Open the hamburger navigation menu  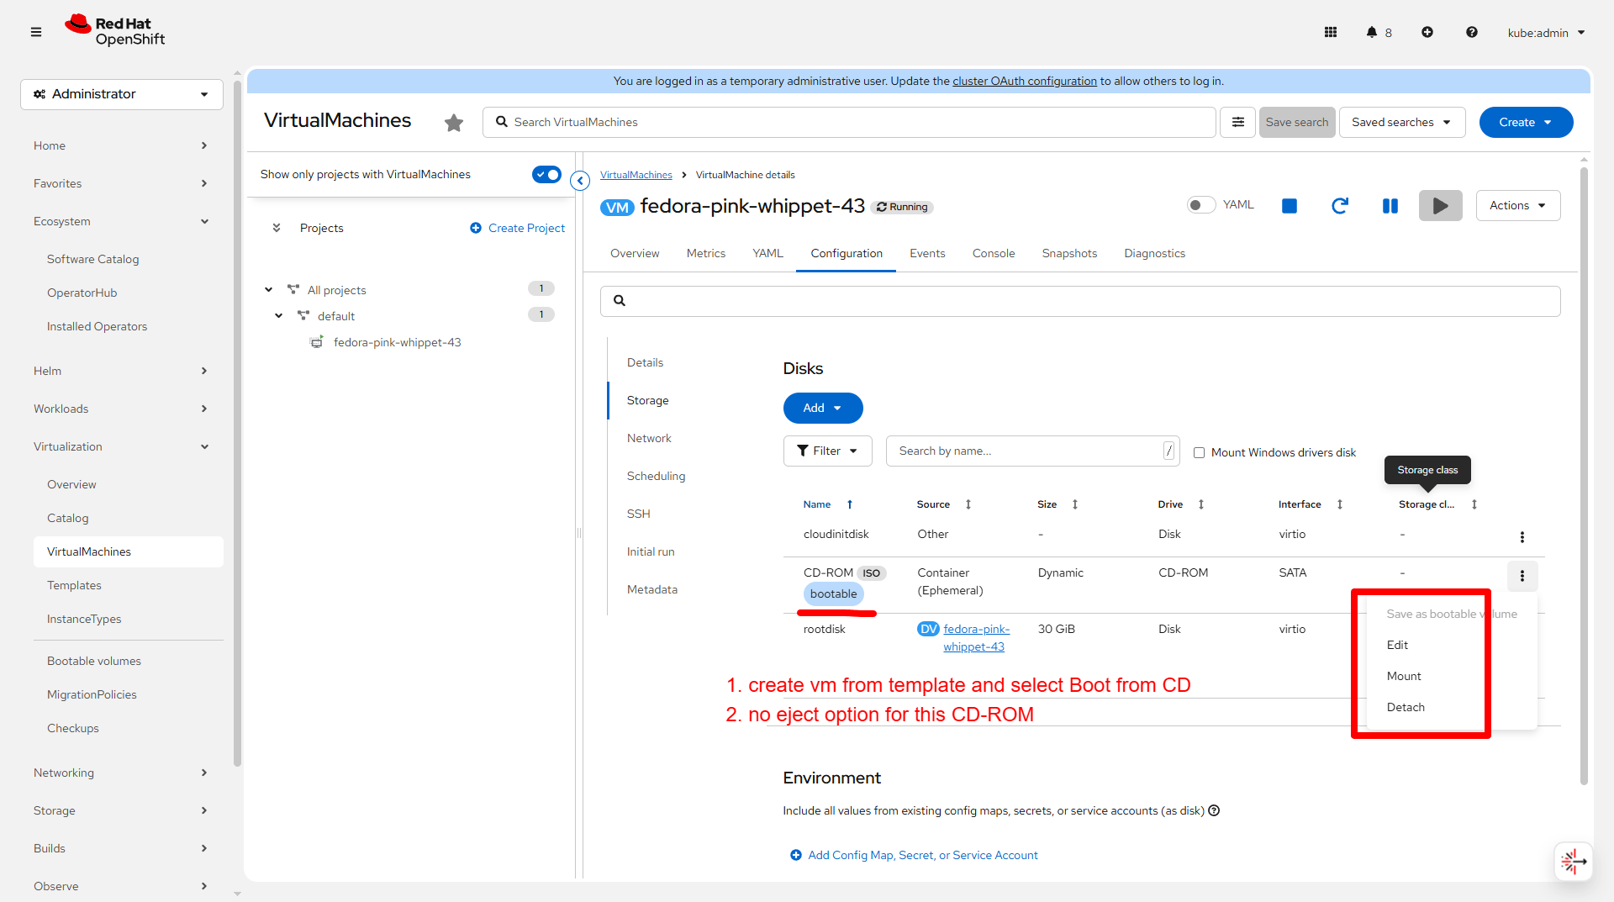36,32
